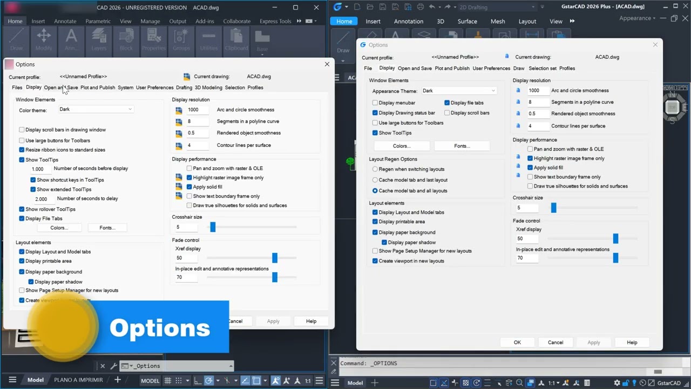The width and height of the screenshot is (691, 389).
Task: Select the Annotation ribbon tab in GstarCAD
Action: point(409,21)
